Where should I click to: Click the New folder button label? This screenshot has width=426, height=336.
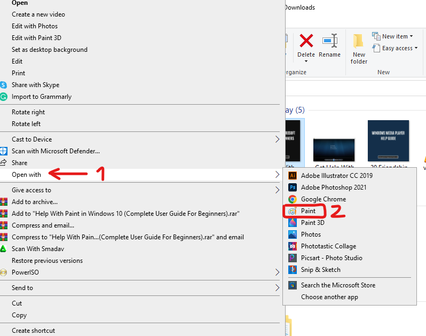359,58
